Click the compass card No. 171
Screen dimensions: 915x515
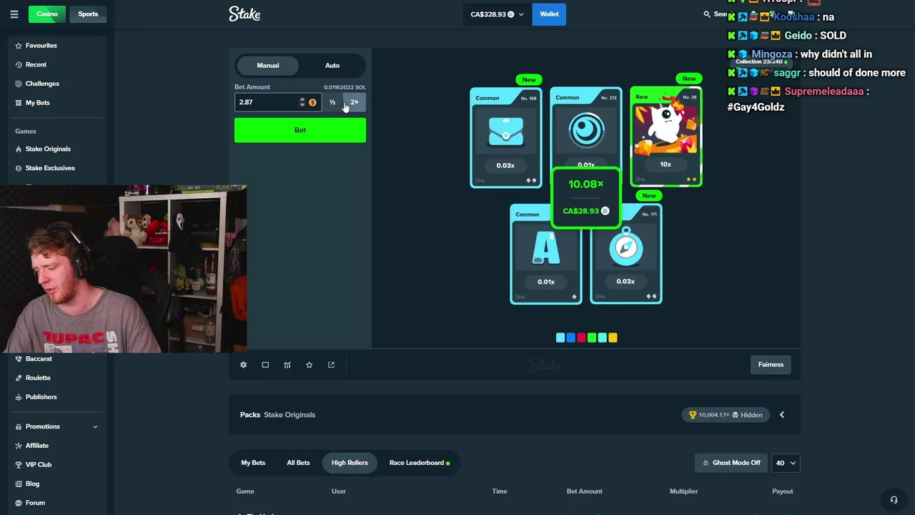625,254
